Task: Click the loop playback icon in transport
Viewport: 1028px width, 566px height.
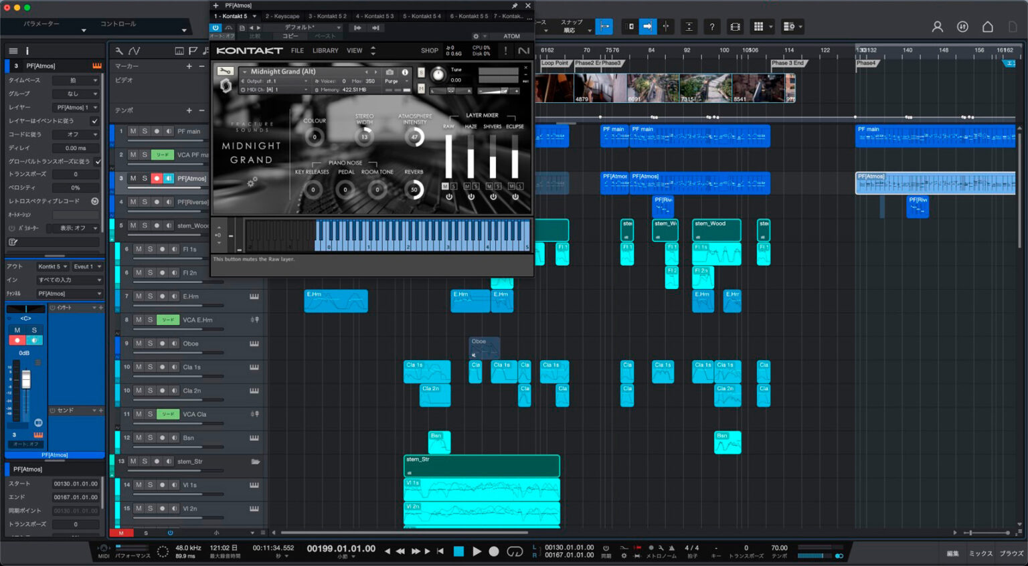Action: [x=515, y=551]
